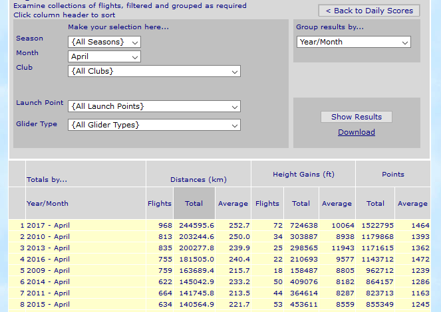
Task: Sort by Points Average column header
Action: click(x=412, y=204)
